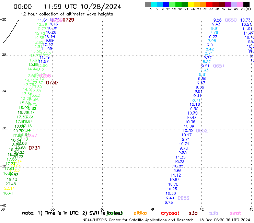Image resolution: width=254 pixels, height=223 pixels.
Task: Select the green value 15.89
Action: pos(33,64)
